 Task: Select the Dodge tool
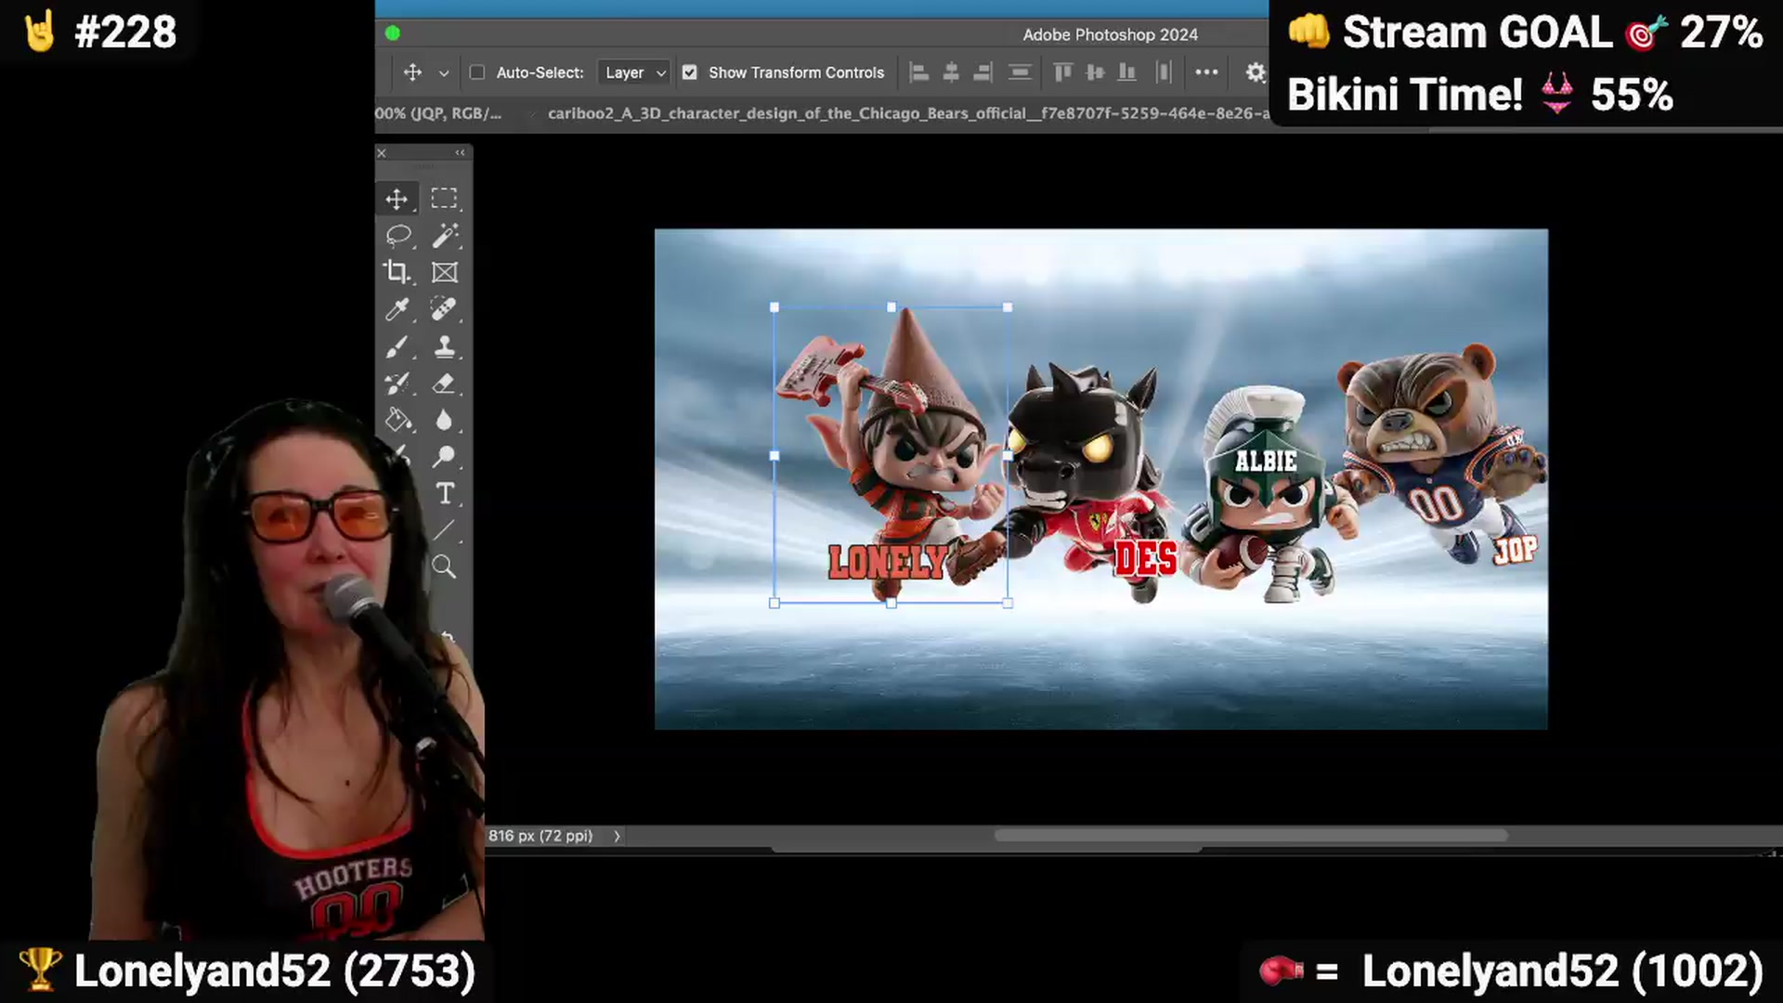(x=444, y=456)
